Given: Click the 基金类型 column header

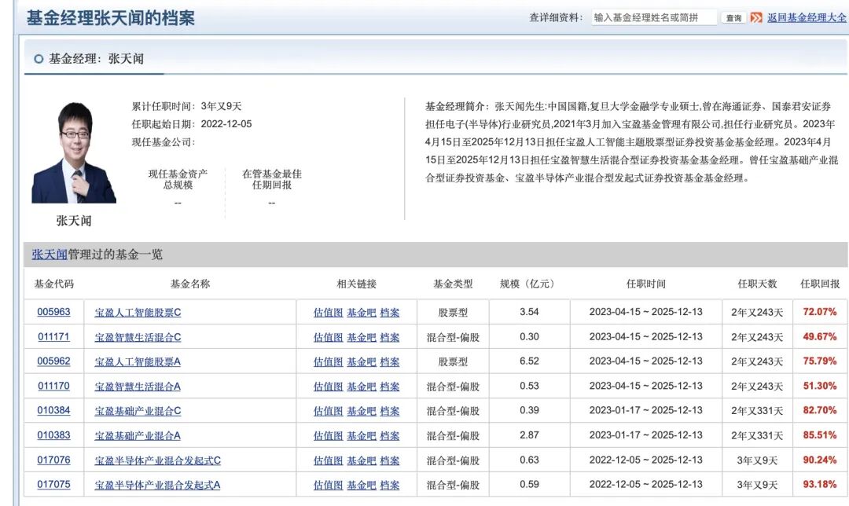Looking at the screenshot, I should click(453, 284).
